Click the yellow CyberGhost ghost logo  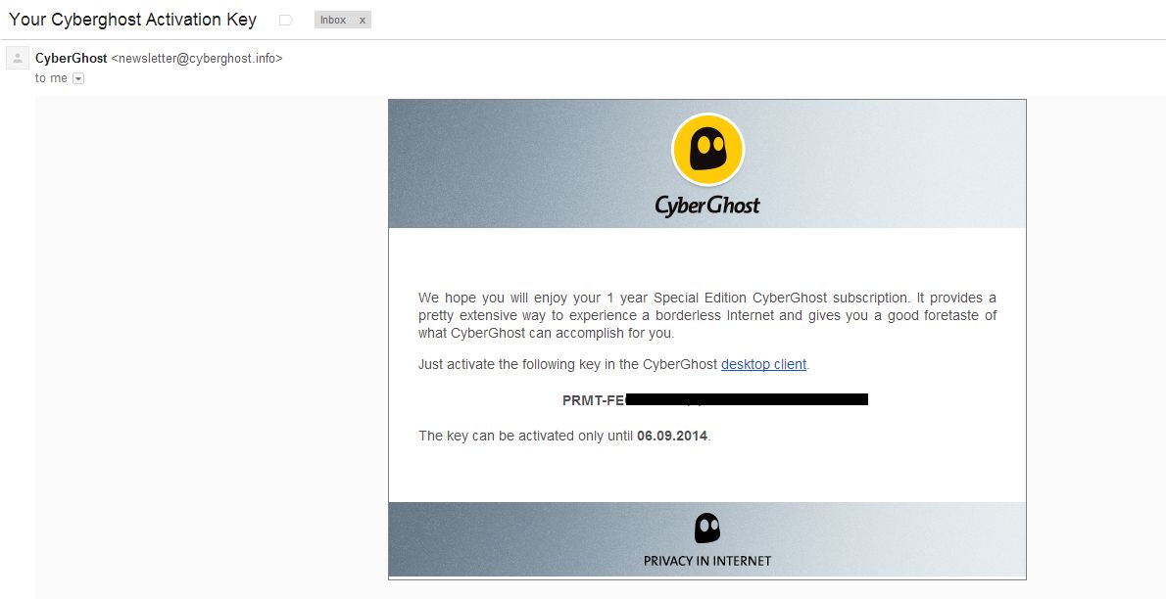tap(707, 151)
